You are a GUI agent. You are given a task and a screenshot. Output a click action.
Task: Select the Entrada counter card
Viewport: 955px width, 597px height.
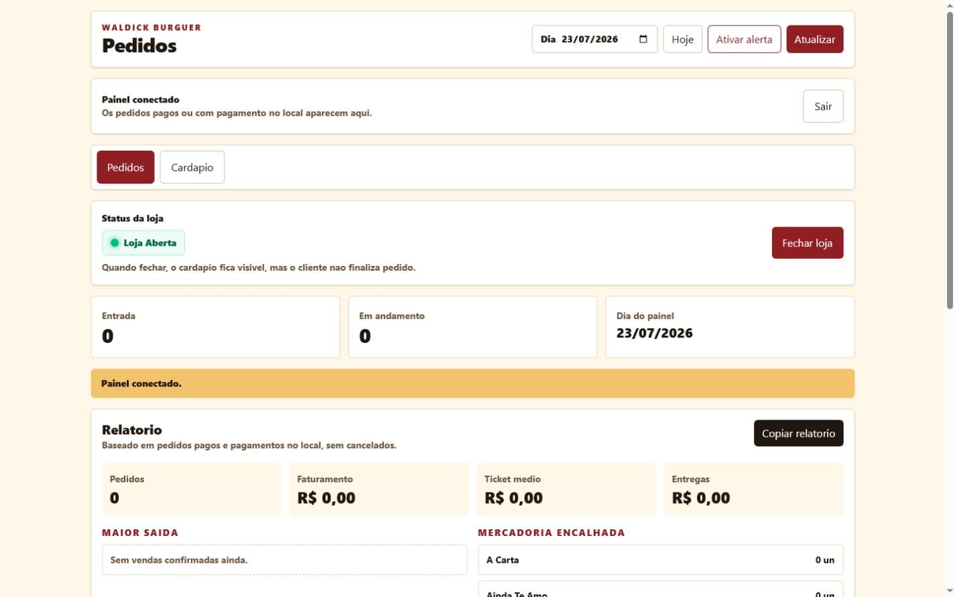coord(215,327)
